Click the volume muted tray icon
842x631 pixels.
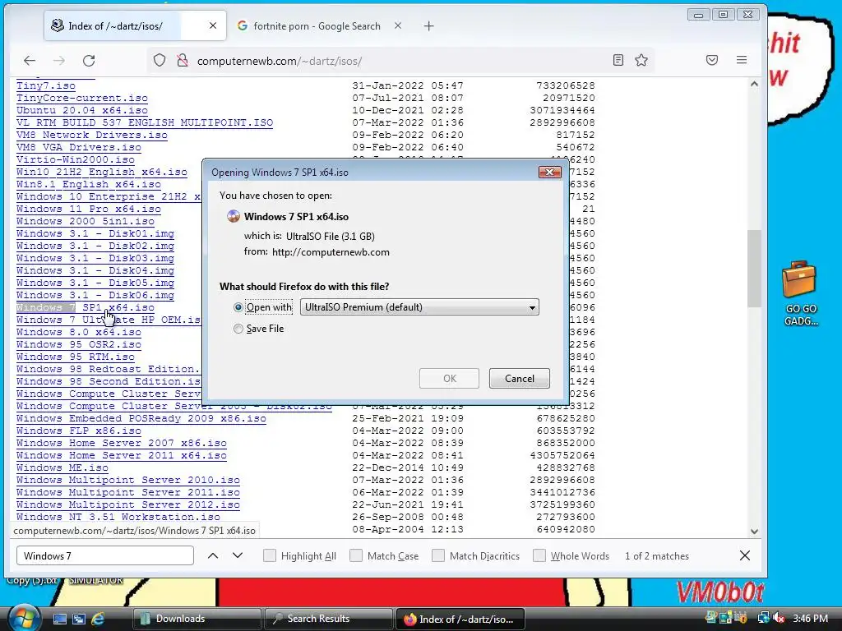tap(778, 618)
